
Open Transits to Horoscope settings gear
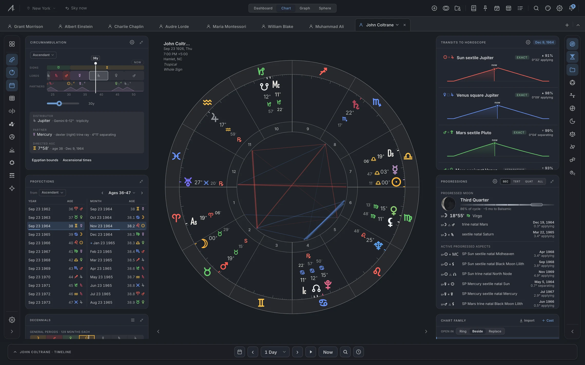tap(528, 42)
